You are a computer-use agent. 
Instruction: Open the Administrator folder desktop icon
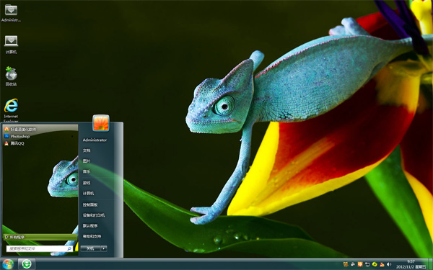11,13
